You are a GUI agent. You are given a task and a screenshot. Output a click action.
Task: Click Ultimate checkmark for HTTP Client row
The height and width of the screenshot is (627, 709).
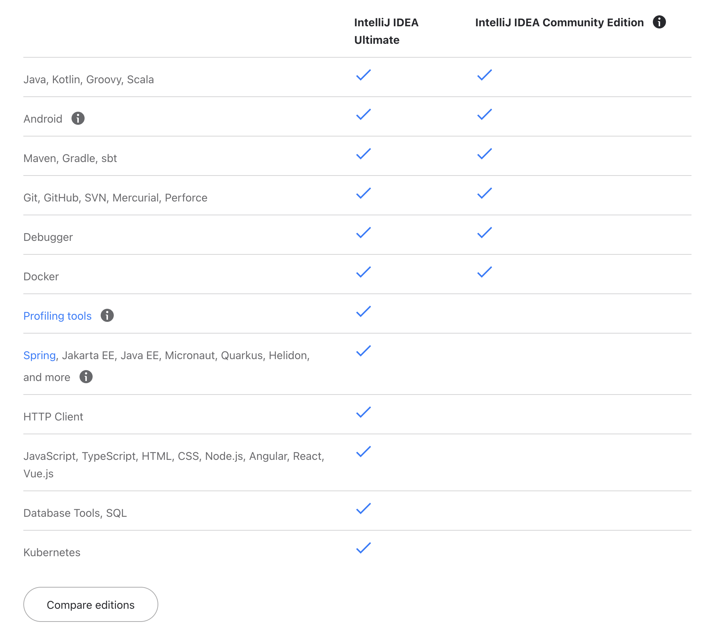363,412
